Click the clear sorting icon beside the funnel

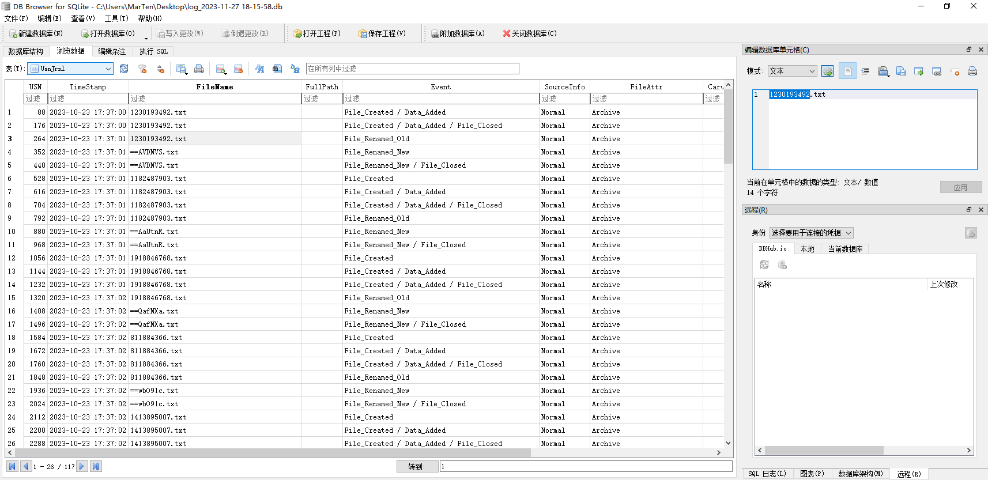click(161, 69)
